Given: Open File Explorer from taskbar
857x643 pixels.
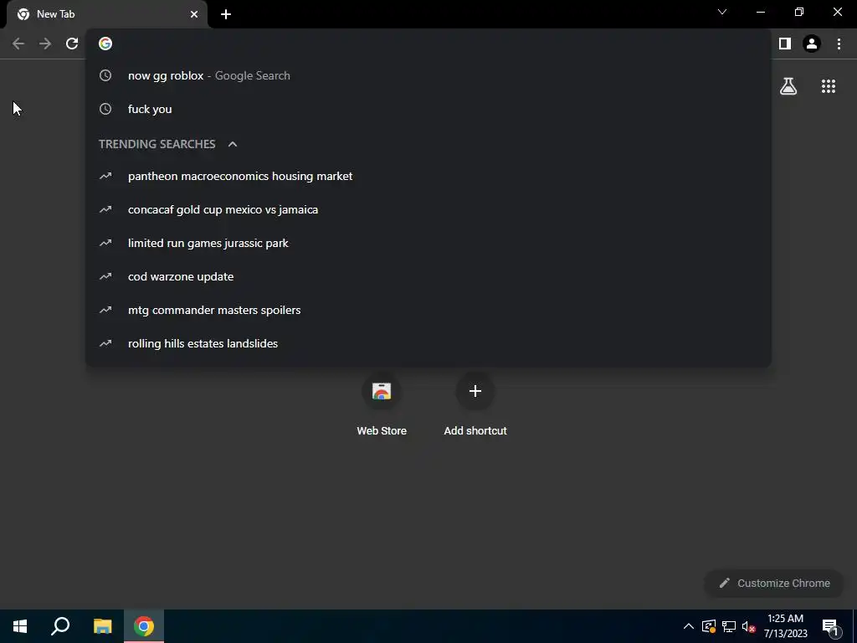Looking at the screenshot, I should pos(102,626).
